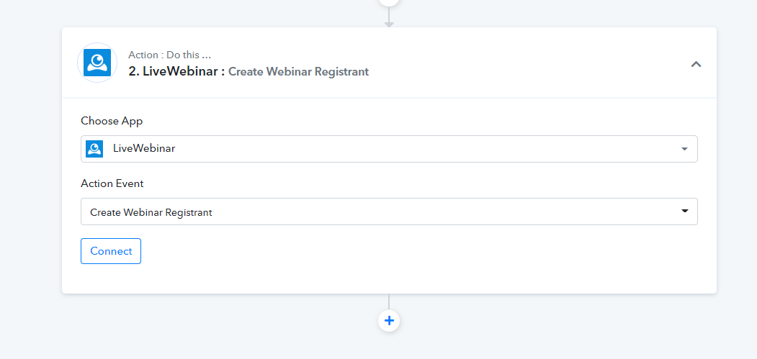
Task: Open the Choose App dropdown arrow
Action: tap(684, 149)
